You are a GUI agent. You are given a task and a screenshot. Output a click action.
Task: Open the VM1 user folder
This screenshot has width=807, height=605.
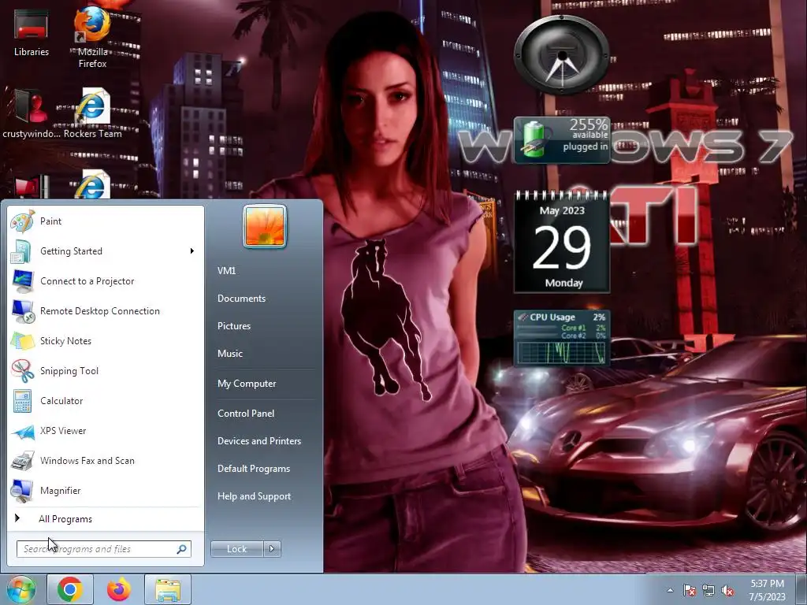point(226,271)
